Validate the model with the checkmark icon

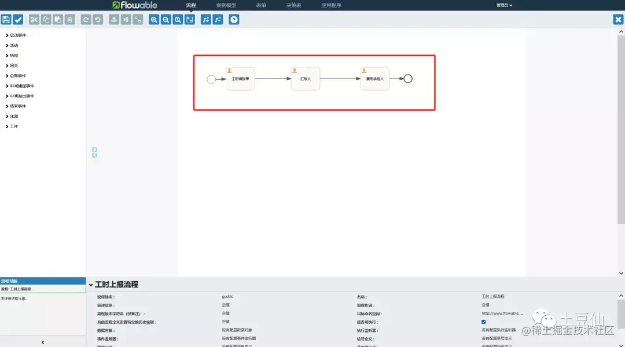[18, 20]
